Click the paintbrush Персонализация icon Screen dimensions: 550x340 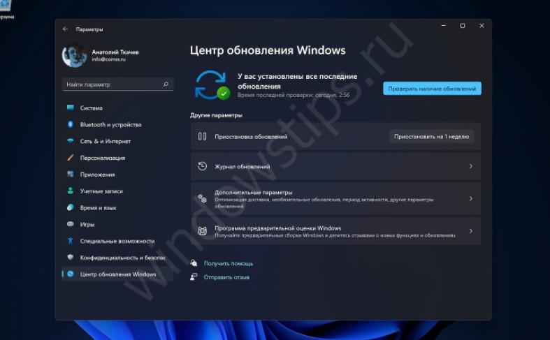coord(70,157)
